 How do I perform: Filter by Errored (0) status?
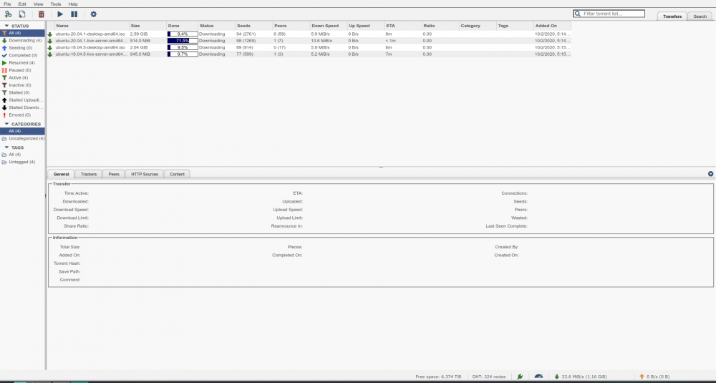tap(22, 115)
